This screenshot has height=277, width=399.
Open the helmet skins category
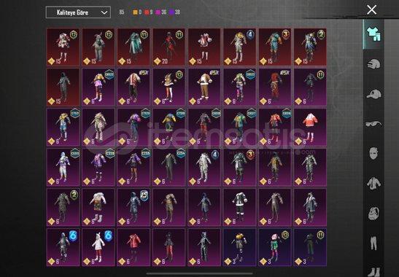point(373,64)
